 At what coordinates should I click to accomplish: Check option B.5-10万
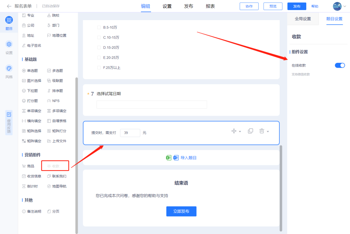pos(99,27)
